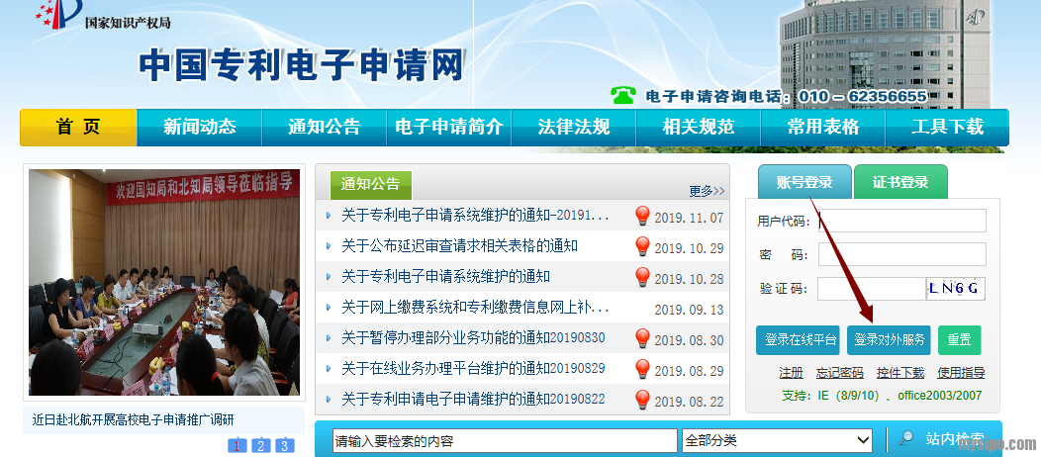Click the green telephone hotline icon
The width and height of the screenshot is (1041, 457).
(x=622, y=95)
